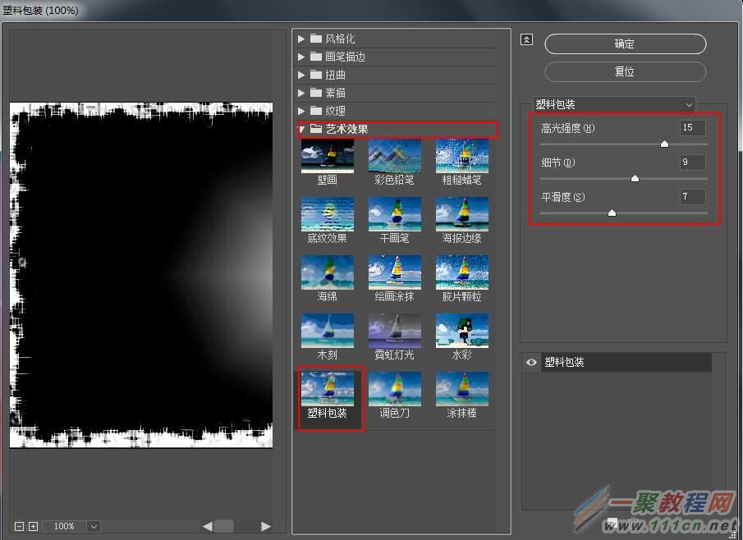Click preview scrollbar left arrow
The height and width of the screenshot is (540, 743).
208,526
